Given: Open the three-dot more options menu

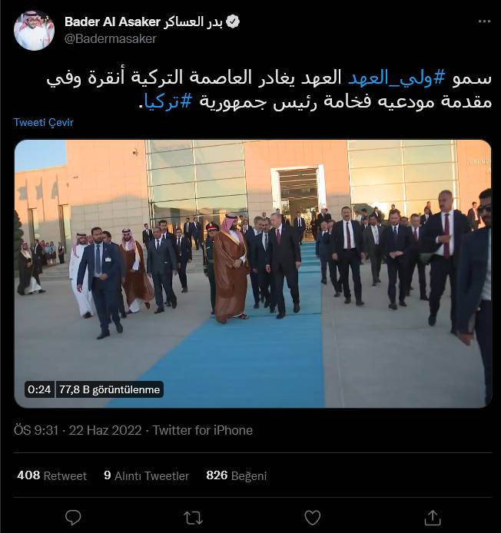Looking at the screenshot, I should [x=484, y=21].
